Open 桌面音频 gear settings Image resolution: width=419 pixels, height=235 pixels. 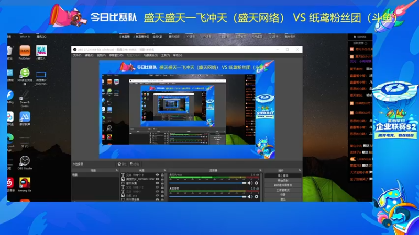(256, 197)
